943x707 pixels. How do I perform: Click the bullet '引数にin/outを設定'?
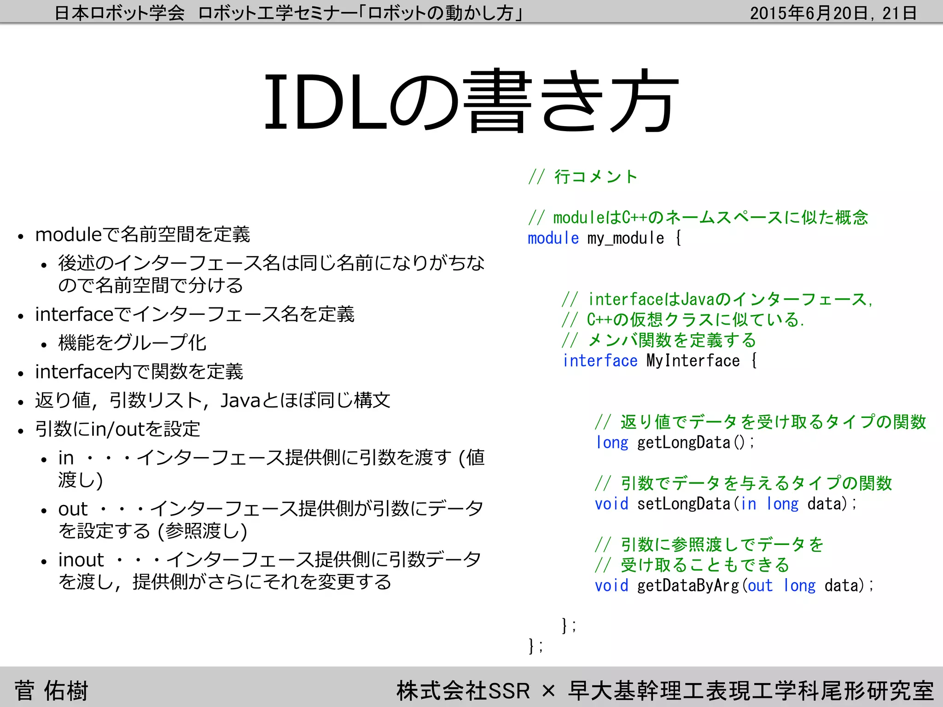[x=117, y=429]
